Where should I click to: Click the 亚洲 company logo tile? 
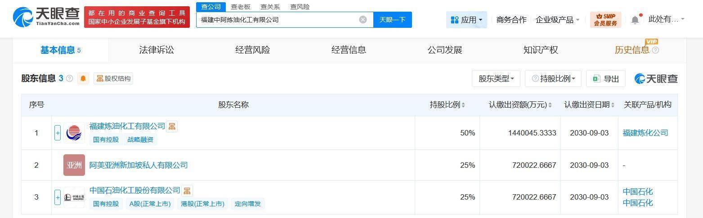74,165
